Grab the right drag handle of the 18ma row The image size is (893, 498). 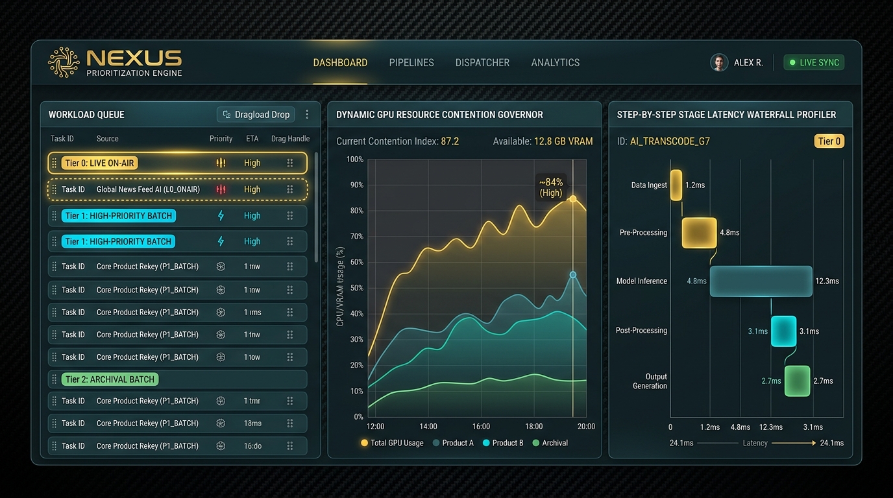coord(290,423)
